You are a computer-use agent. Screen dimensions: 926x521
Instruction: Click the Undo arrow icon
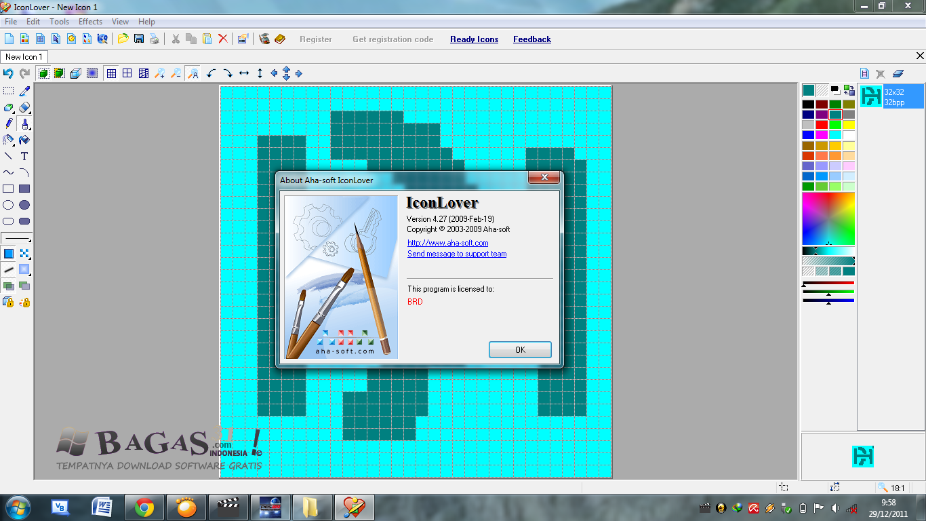tap(8, 73)
